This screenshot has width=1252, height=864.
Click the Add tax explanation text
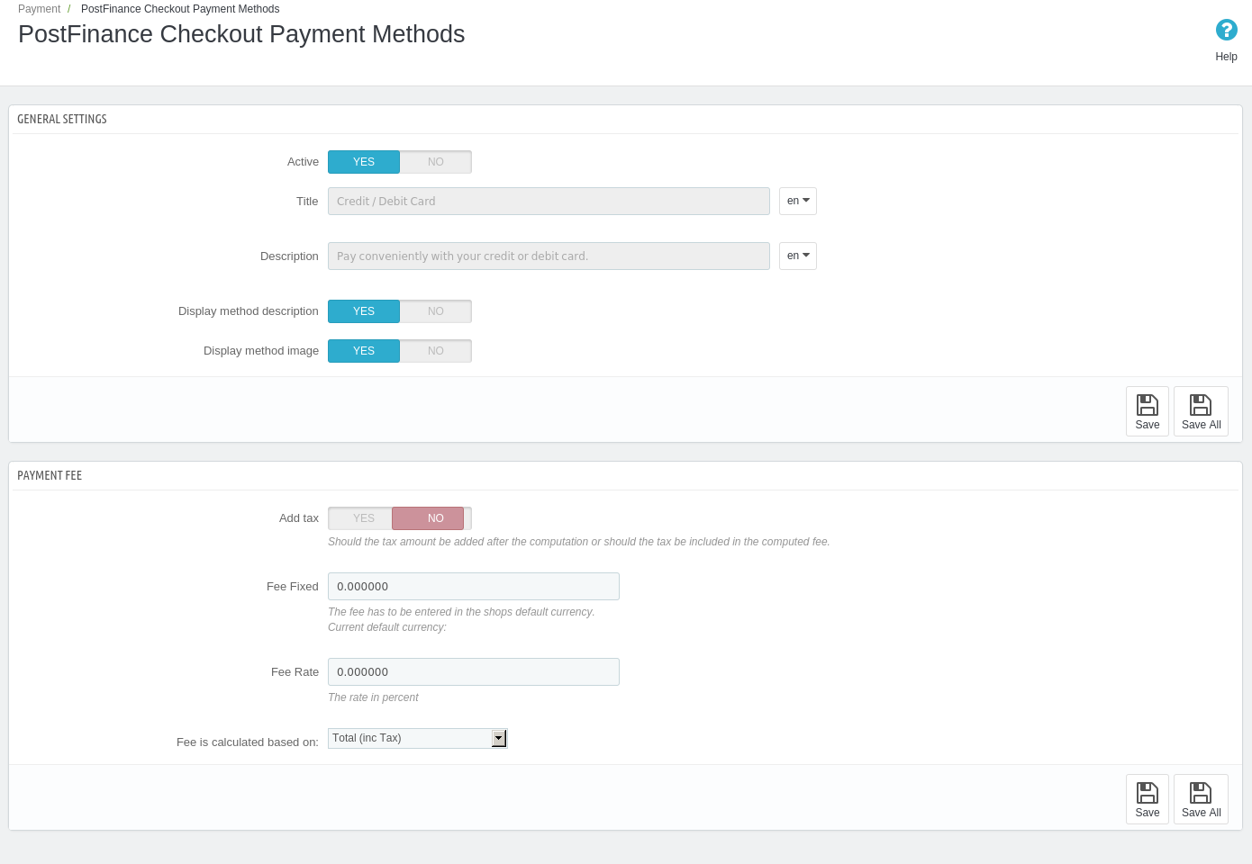pyautogui.click(x=579, y=542)
